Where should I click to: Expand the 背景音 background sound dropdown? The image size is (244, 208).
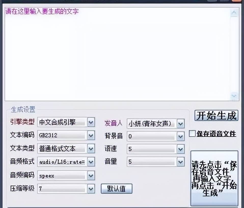pos(181,136)
